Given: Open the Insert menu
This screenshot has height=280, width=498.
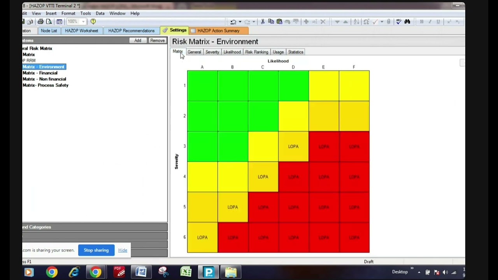Looking at the screenshot, I should point(51,13).
